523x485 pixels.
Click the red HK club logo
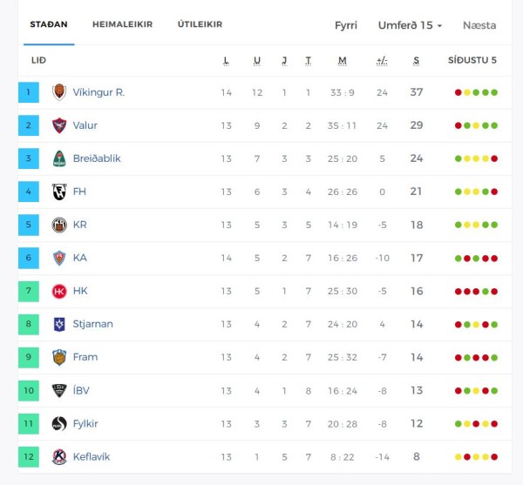(59, 292)
